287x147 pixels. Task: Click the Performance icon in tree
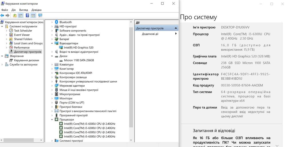point(11,48)
